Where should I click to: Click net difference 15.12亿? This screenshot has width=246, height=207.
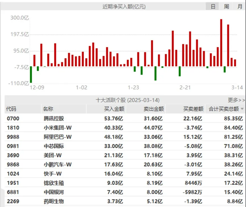coord(193,137)
